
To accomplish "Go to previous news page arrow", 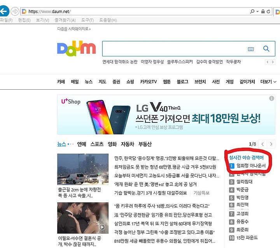I will 262,144.
